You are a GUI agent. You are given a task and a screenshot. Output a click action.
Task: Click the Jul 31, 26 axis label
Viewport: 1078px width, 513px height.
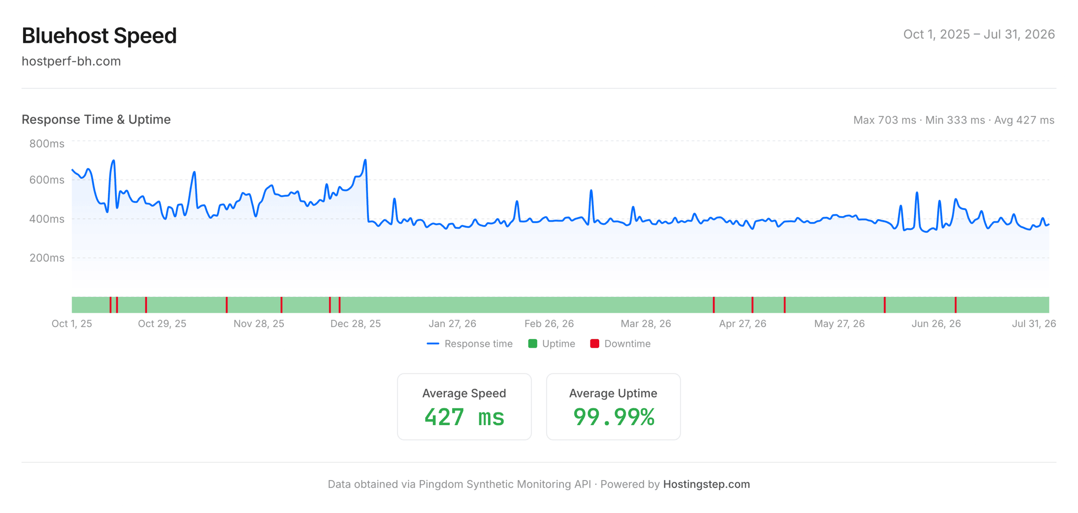tap(1034, 323)
